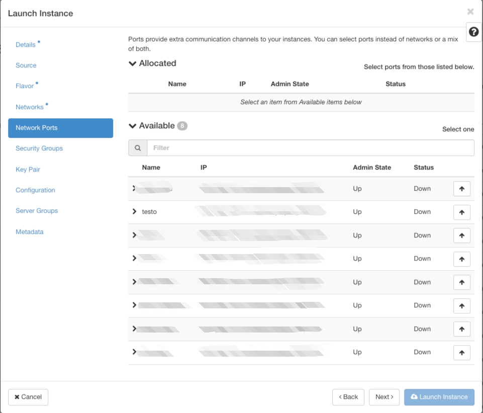Collapse the Allocated section
The image size is (483, 413).
(133, 63)
